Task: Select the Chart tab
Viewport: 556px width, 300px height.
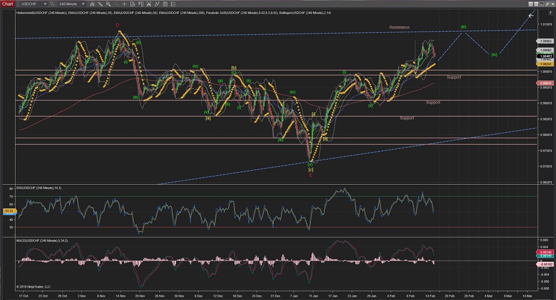Action: [7, 4]
